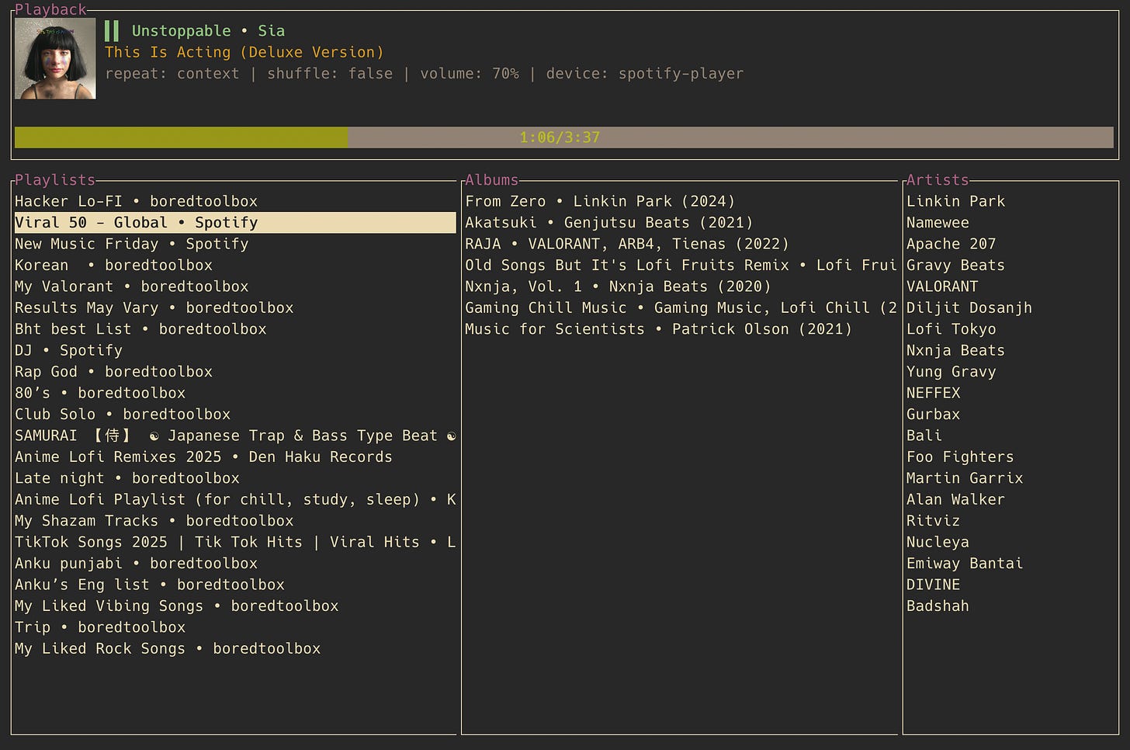Open artist NEFFEX
Screen dimensions: 1130x750
tap(933, 393)
